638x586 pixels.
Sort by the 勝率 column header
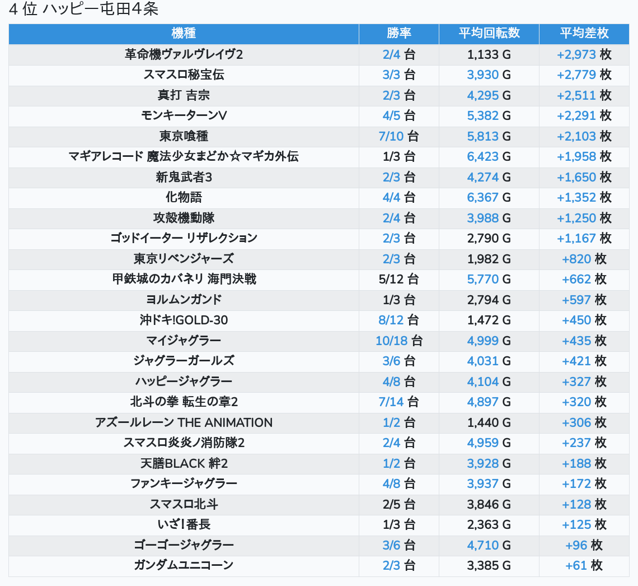pos(398,34)
